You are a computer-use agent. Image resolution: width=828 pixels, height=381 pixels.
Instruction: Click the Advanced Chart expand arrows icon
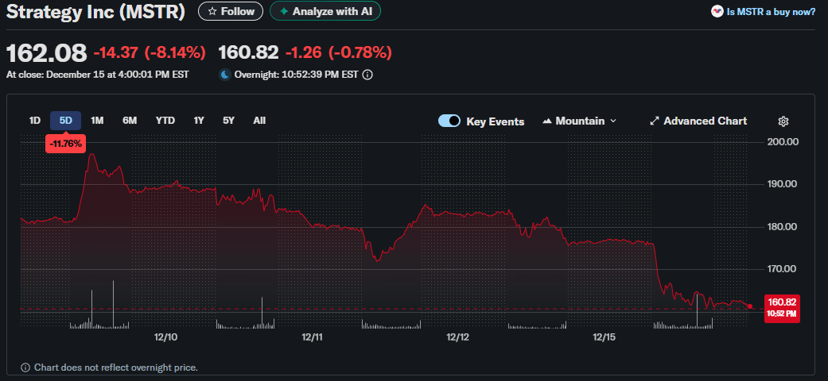[655, 121]
